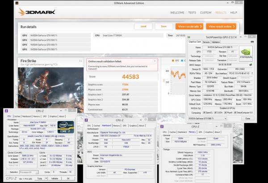
Task: Toggle the OpenCL checkbox in GPU-Z
Action: (x=204, y=113)
